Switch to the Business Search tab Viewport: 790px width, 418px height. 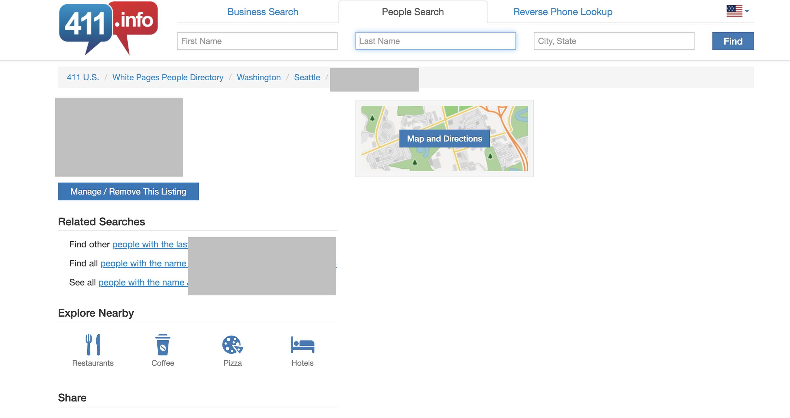tap(262, 12)
